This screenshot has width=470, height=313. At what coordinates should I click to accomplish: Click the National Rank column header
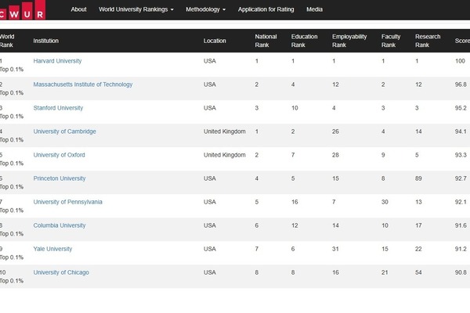(x=266, y=41)
